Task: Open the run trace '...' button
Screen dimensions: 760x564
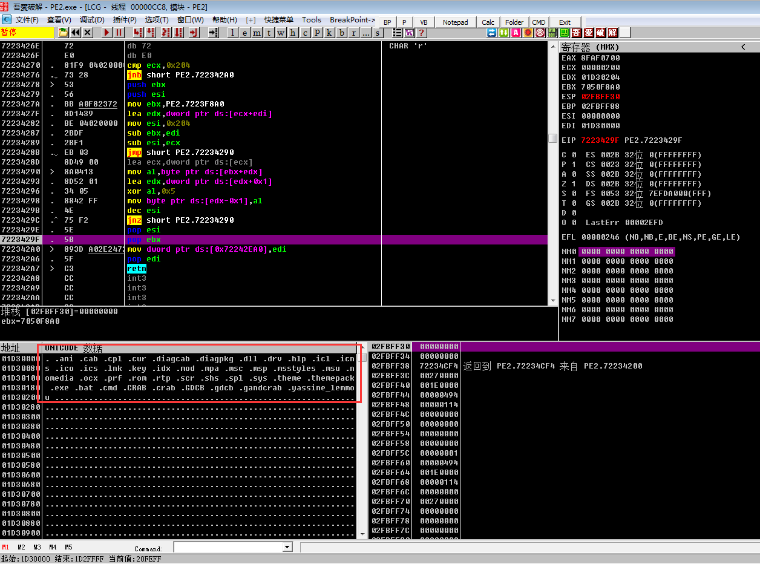Action: [x=366, y=33]
